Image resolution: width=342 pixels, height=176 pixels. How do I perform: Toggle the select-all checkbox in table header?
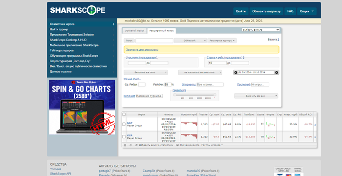[x=124, y=114]
